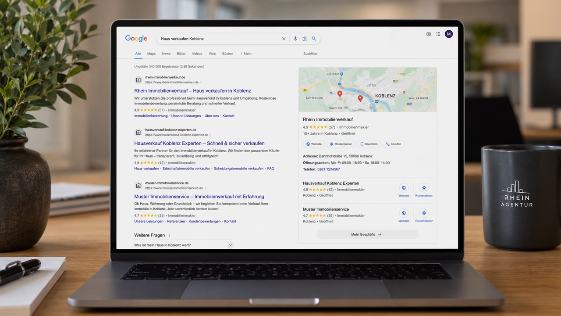Screen dimensions: 561x316
Task: Click the Routenplaner chip in Rhein Immobilienverkauf panel
Action: 341,144
